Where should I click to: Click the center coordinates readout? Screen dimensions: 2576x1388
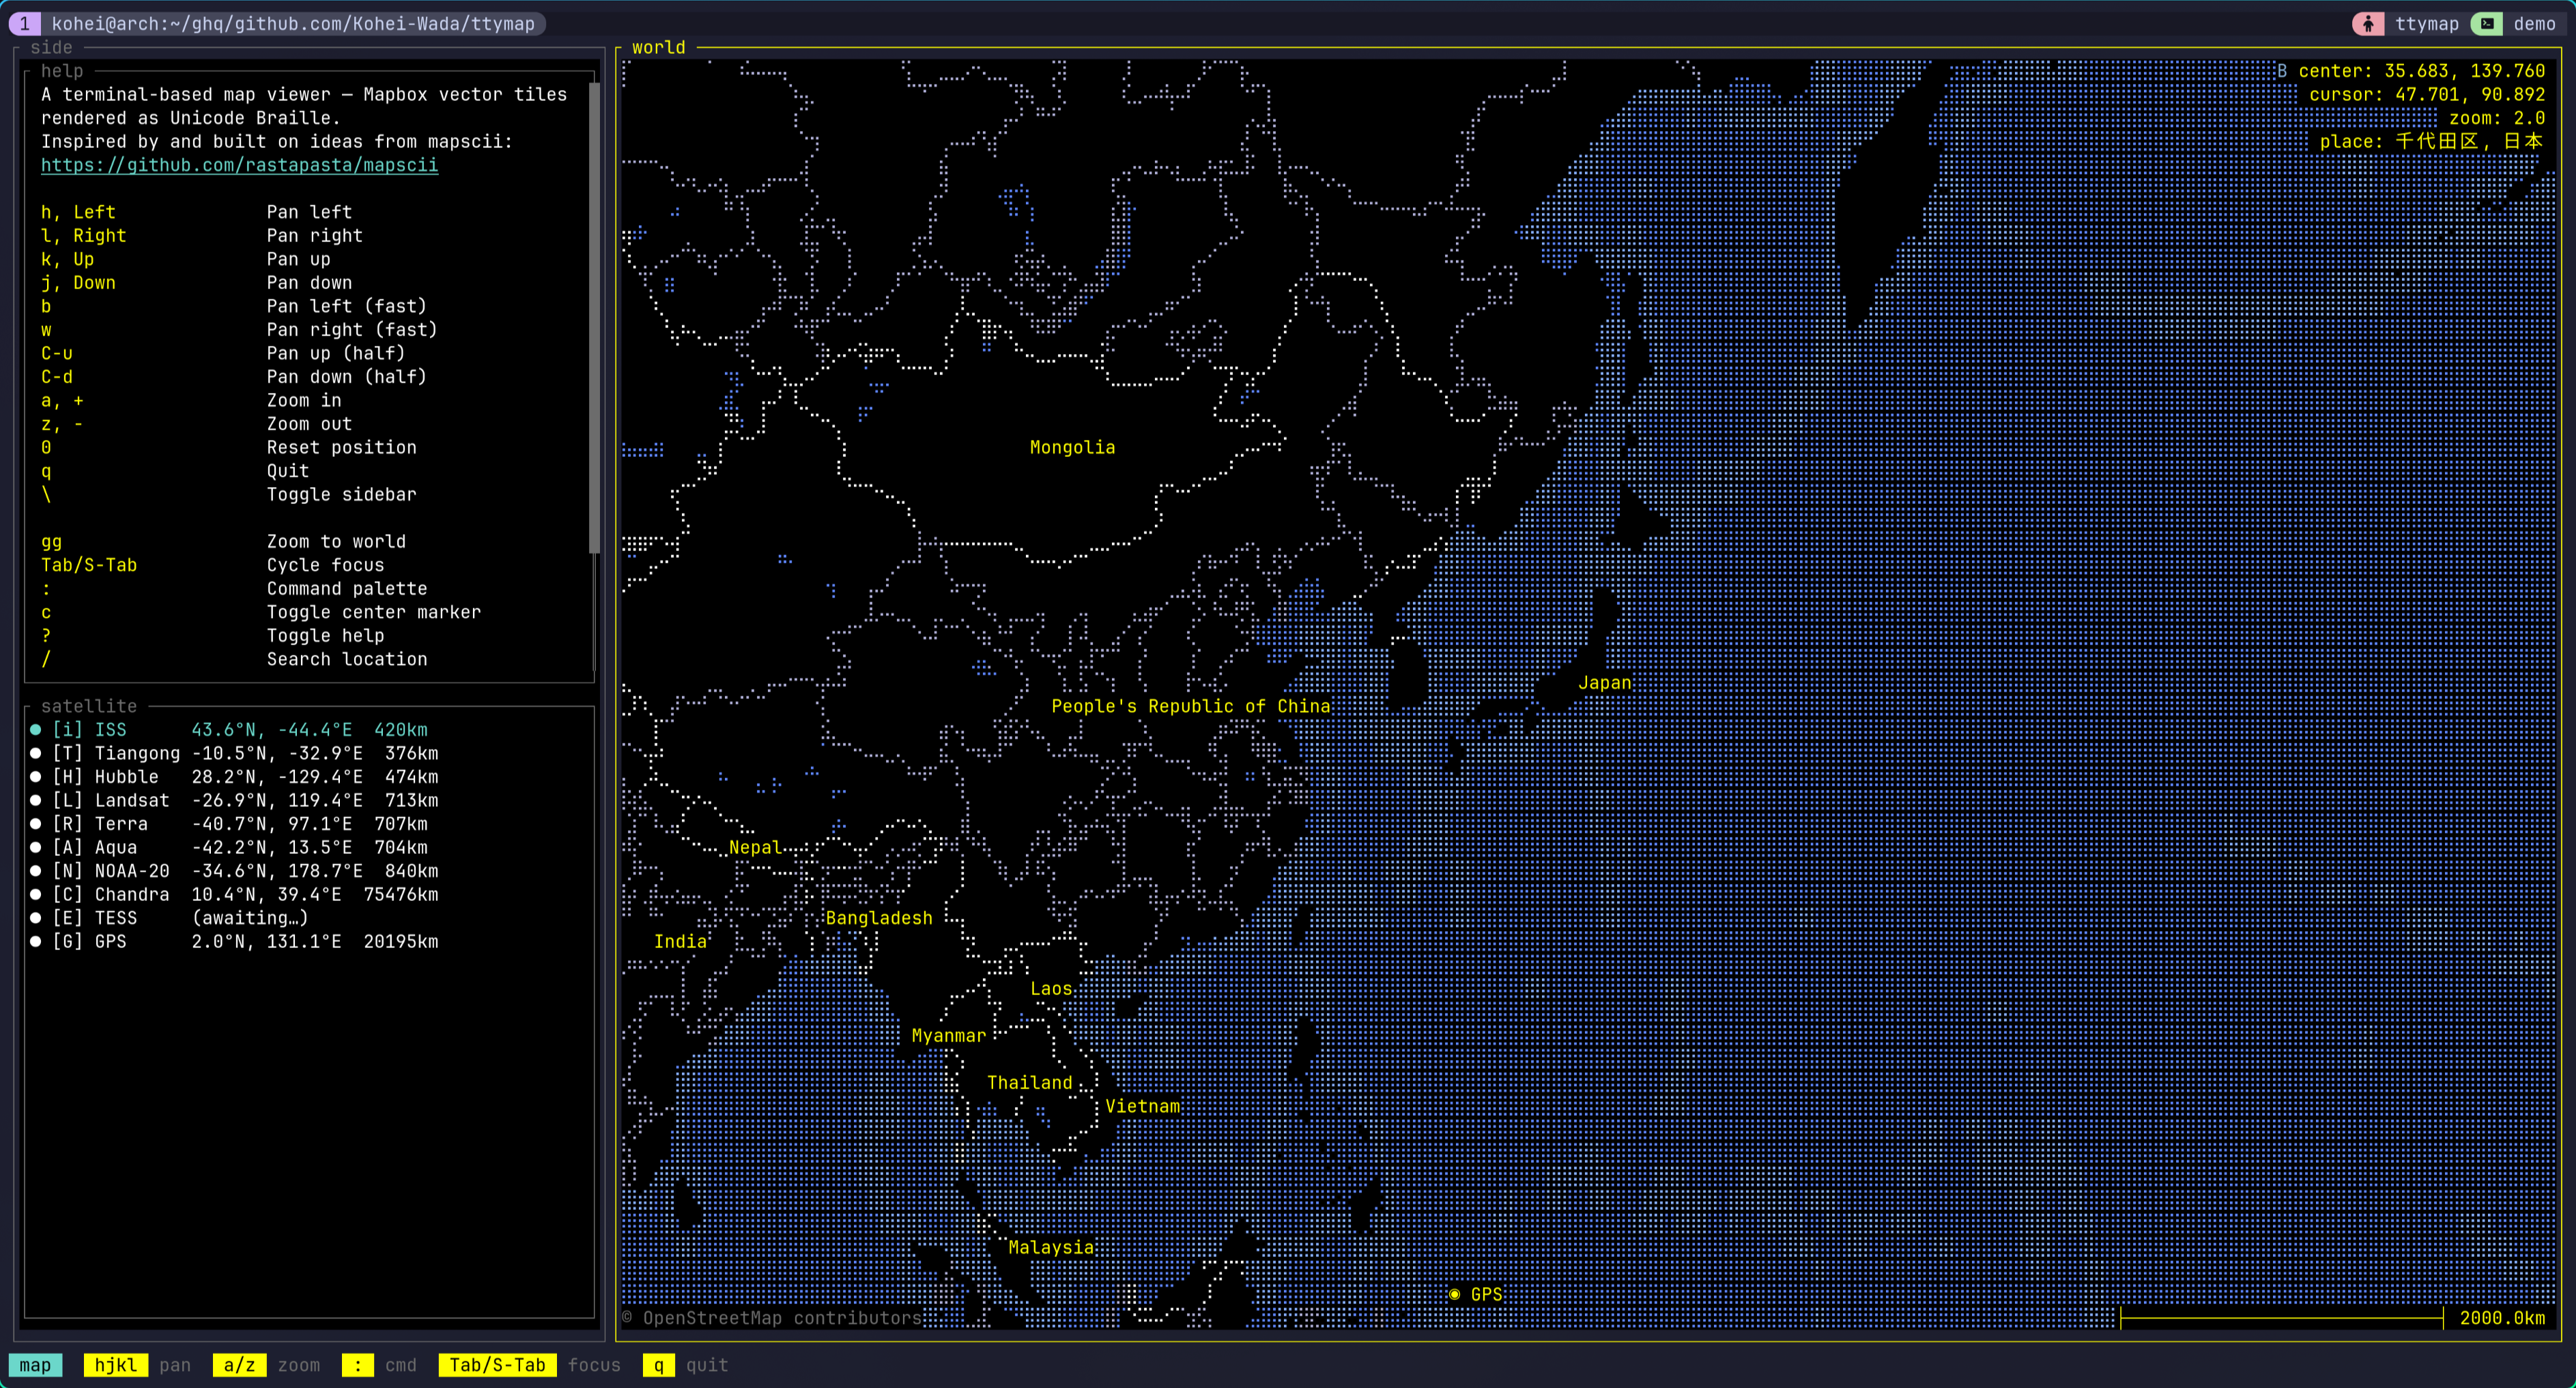coord(2421,71)
